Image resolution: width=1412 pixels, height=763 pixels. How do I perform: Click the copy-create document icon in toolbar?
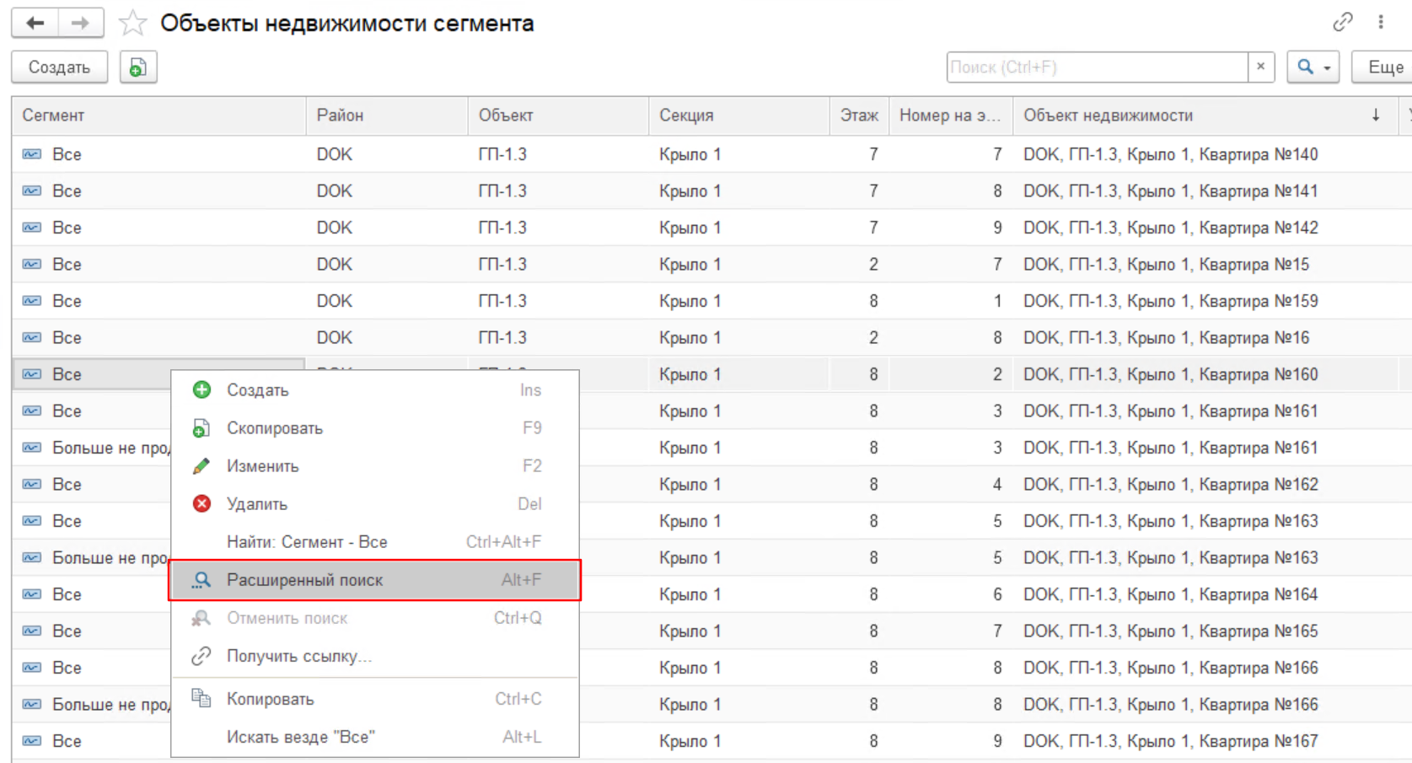coord(138,67)
